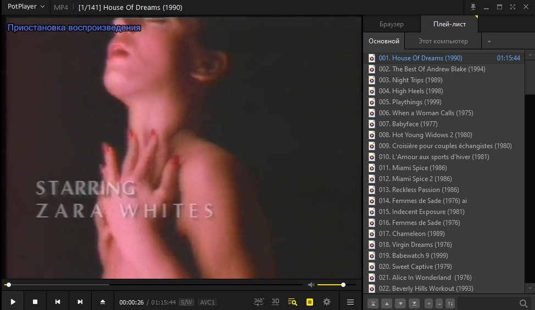
Task: Click the Play button
Action: pos(13,302)
